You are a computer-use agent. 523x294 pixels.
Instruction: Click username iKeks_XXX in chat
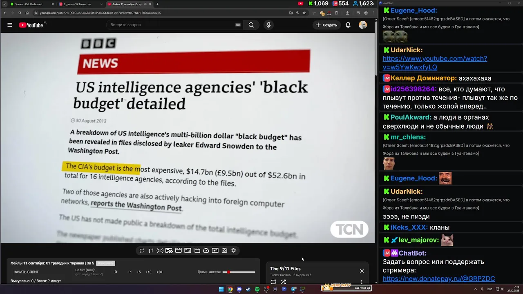(409, 227)
